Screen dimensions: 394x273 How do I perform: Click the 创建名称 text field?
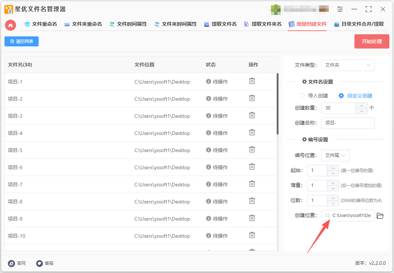click(x=348, y=123)
